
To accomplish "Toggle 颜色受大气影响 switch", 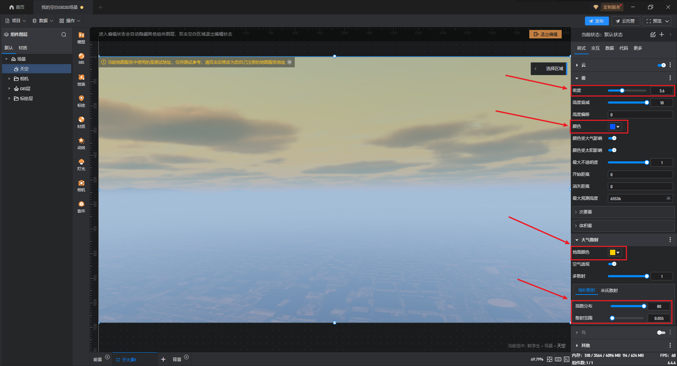I will tap(612, 138).
